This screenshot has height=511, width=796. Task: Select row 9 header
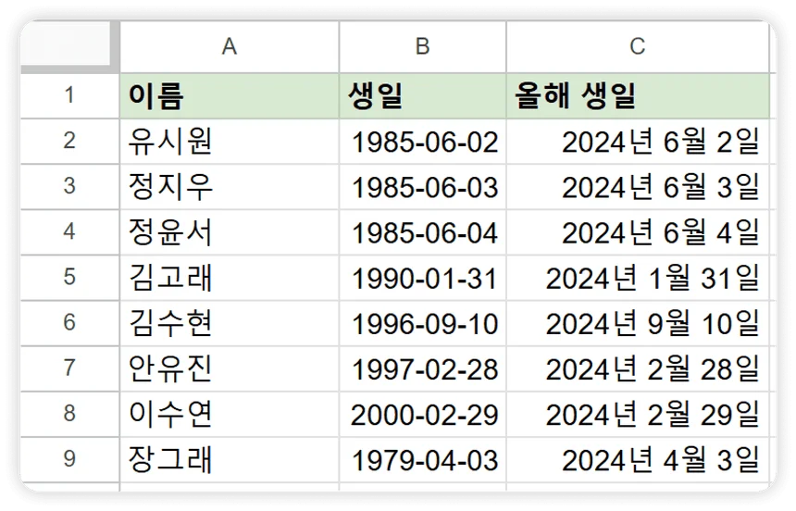pyautogui.click(x=69, y=458)
